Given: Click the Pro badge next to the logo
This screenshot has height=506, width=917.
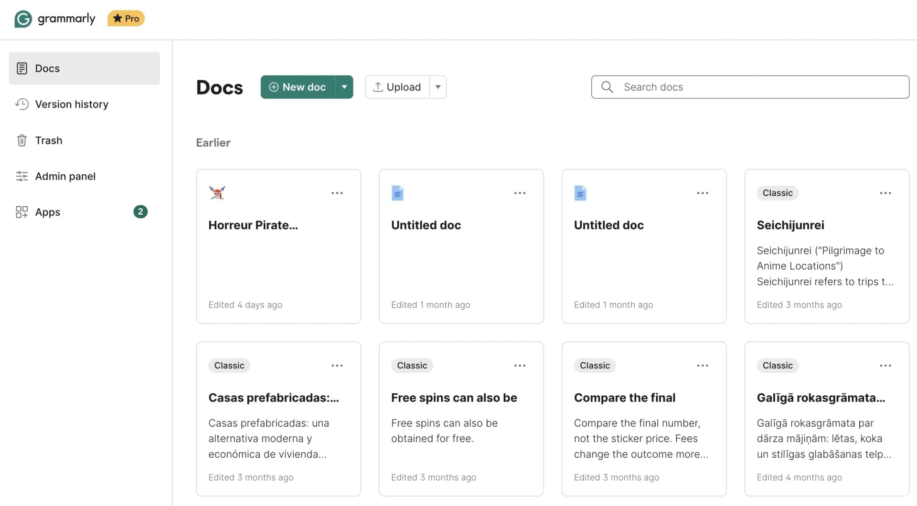Looking at the screenshot, I should coord(126,18).
